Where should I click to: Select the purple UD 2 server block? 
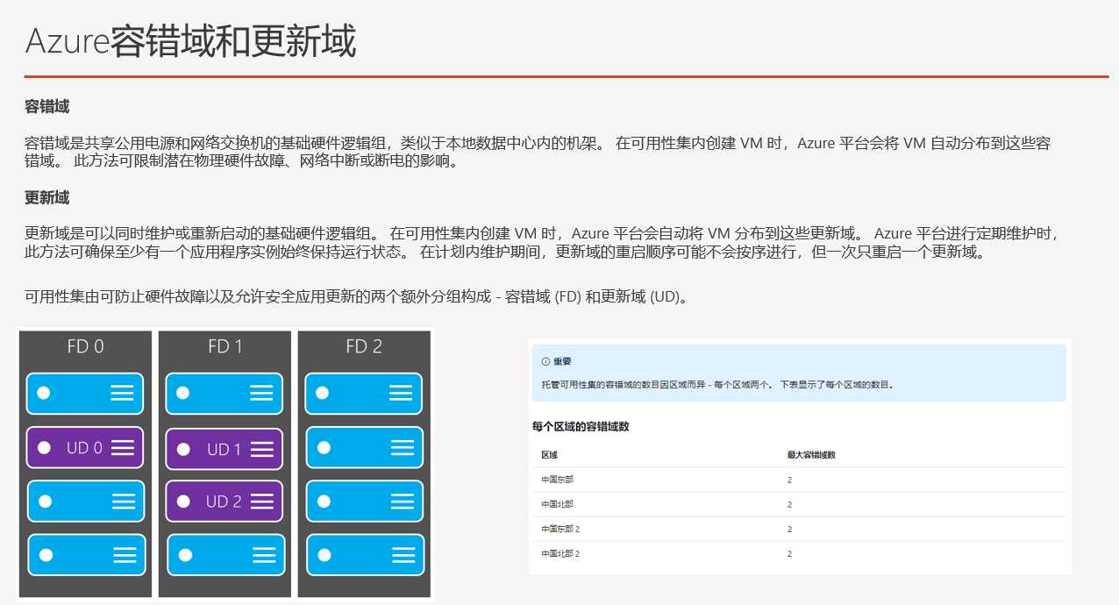pyautogui.click(x=225, y=502)
